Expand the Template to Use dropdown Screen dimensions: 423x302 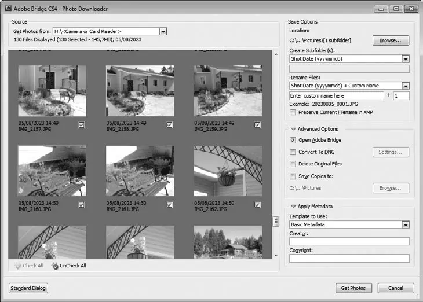pos(406,225)
